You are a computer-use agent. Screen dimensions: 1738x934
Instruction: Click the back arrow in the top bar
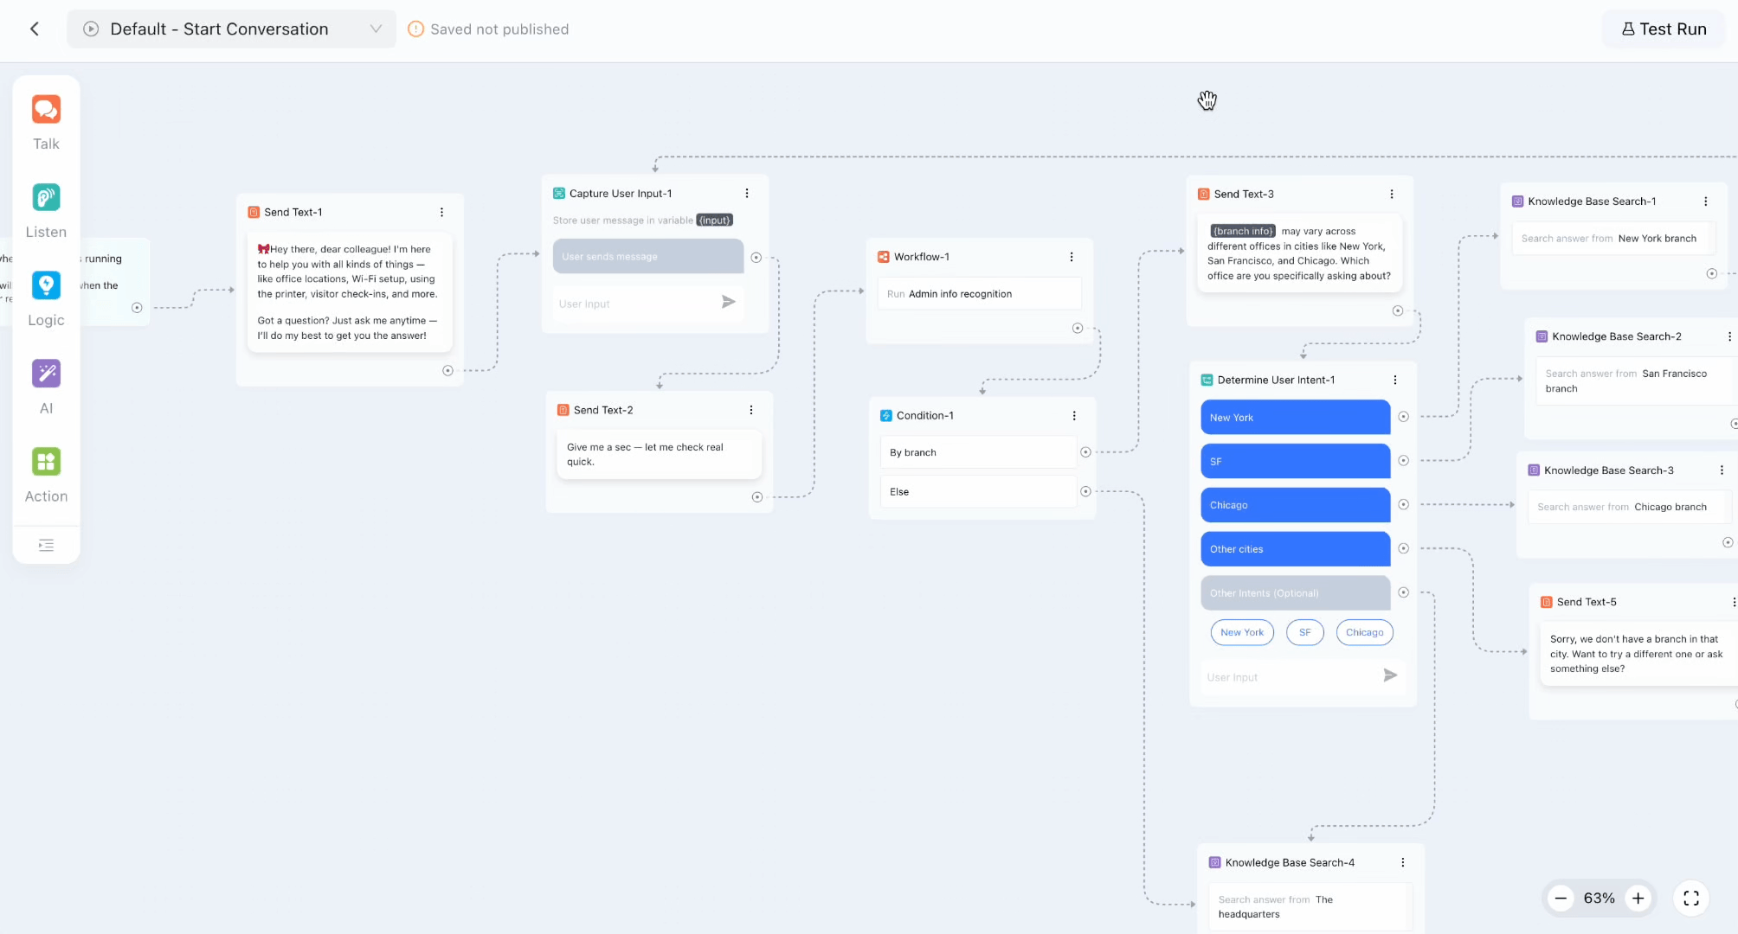(34, 29)
